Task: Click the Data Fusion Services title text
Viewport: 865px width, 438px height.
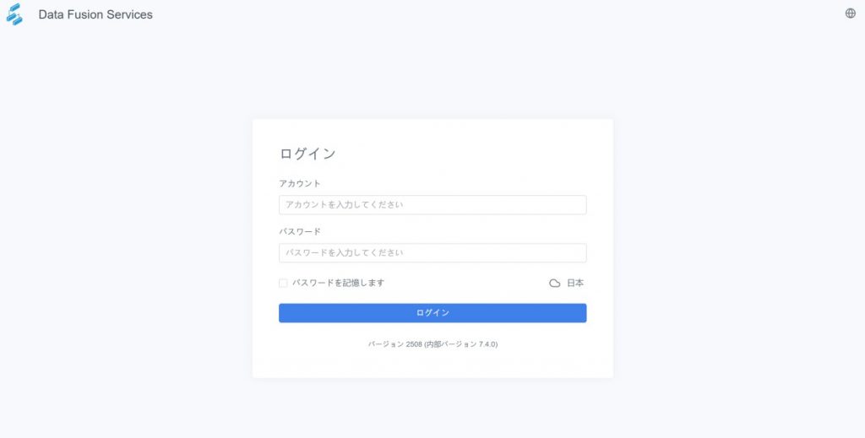Action: (95, 14)
